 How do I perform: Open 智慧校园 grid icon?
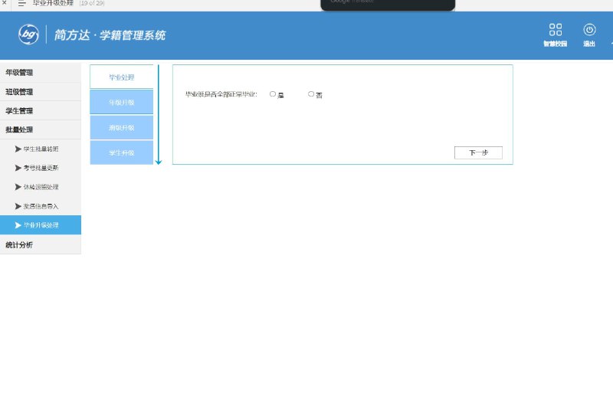(555, 30)
